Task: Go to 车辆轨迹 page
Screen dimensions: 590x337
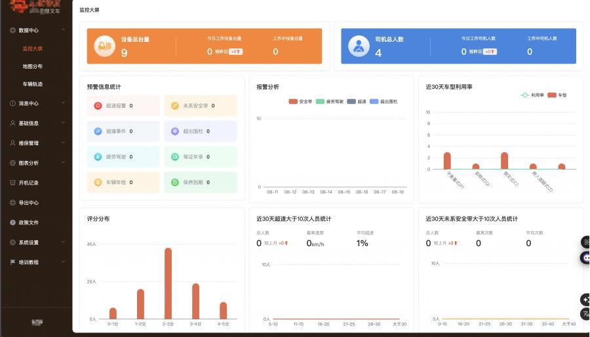Action: [32, 84]
